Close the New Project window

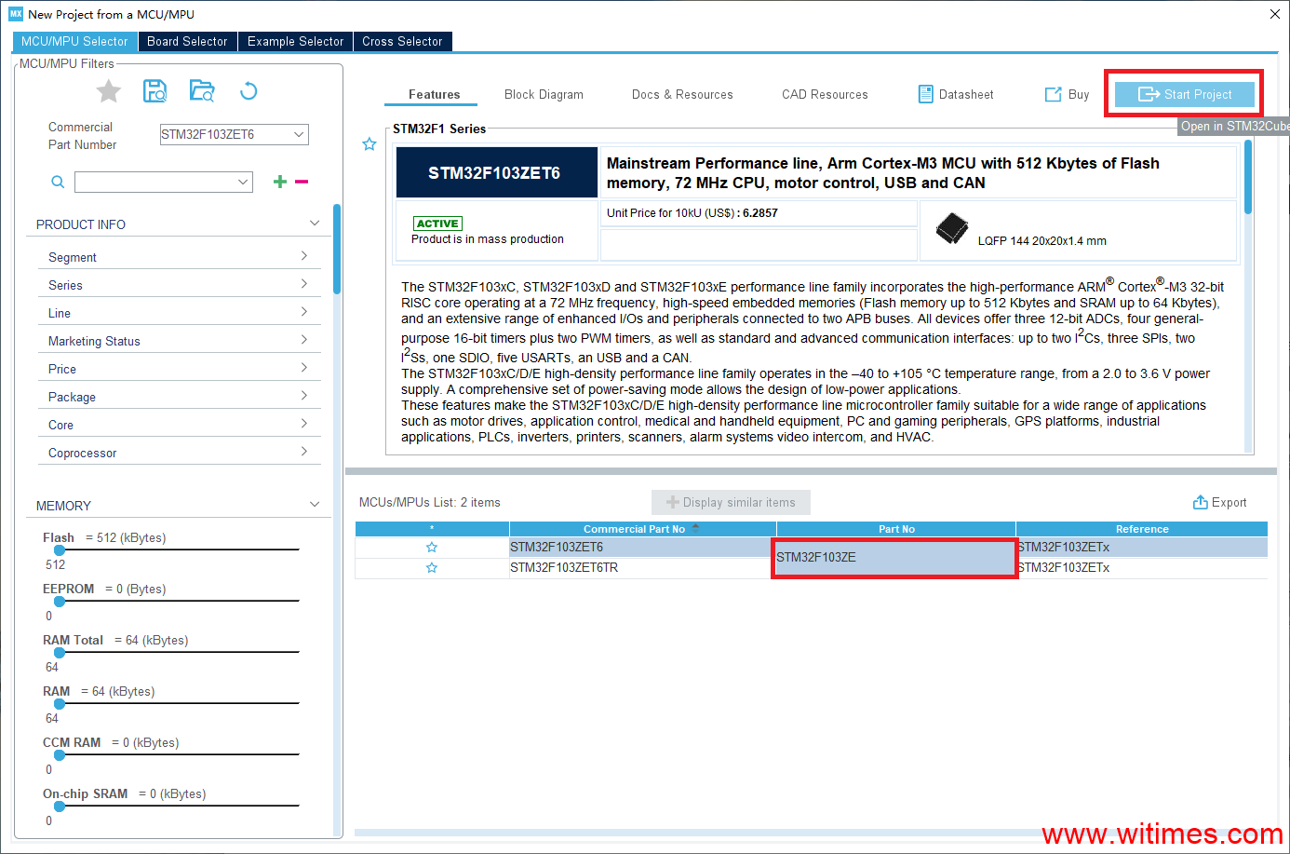tap(1274, 14)
